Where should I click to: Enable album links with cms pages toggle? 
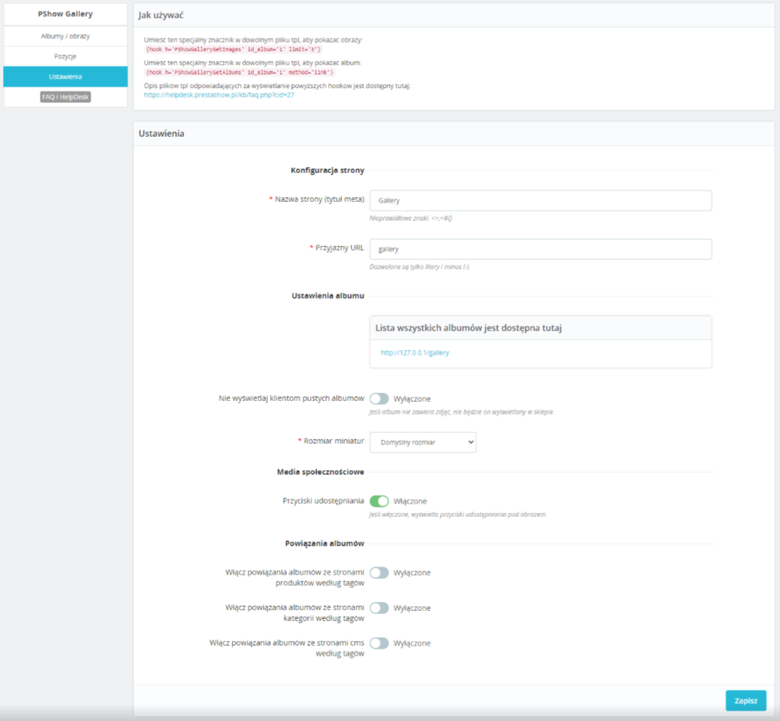[379, 644]
